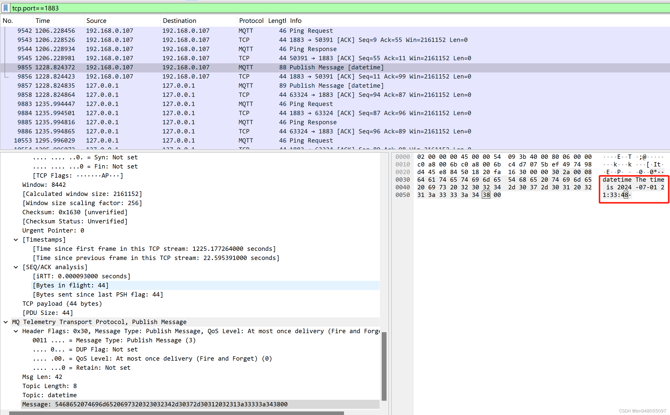The image size is (670, 415).
Task: Sort packets by Protocol column header
Action: [x=251, y=21]
